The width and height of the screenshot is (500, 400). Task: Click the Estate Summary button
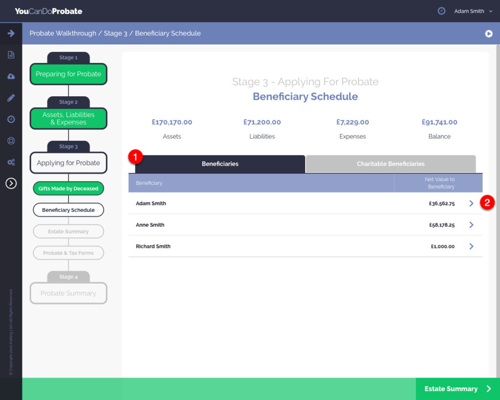click(458, 389)
